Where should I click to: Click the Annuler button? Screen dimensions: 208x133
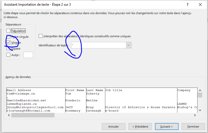click(x=113, y=126)
